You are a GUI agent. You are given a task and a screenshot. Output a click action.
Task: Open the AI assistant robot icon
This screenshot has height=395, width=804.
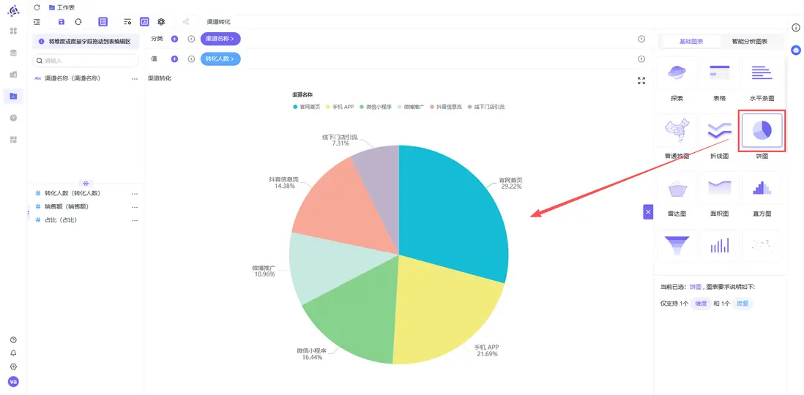[796, 50]
